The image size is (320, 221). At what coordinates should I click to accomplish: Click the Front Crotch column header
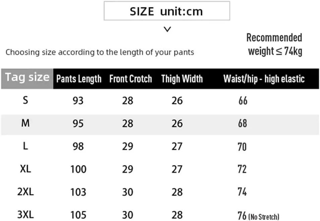tap(130, 79)
